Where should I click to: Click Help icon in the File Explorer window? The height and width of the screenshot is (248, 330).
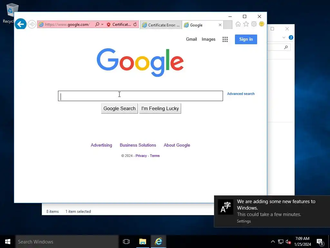pyautogui.click(x=291, y=37)
